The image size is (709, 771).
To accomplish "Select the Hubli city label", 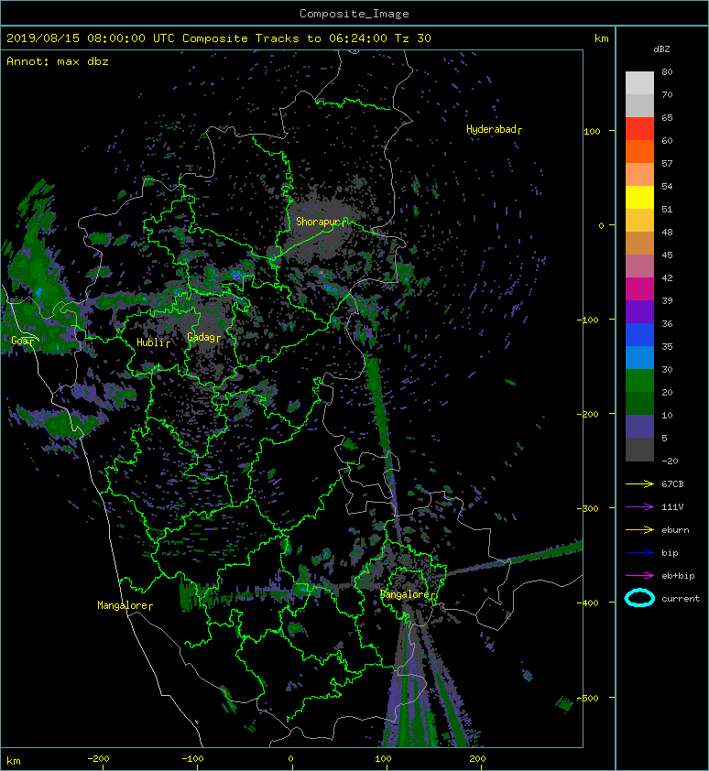I will coord(153,342).
